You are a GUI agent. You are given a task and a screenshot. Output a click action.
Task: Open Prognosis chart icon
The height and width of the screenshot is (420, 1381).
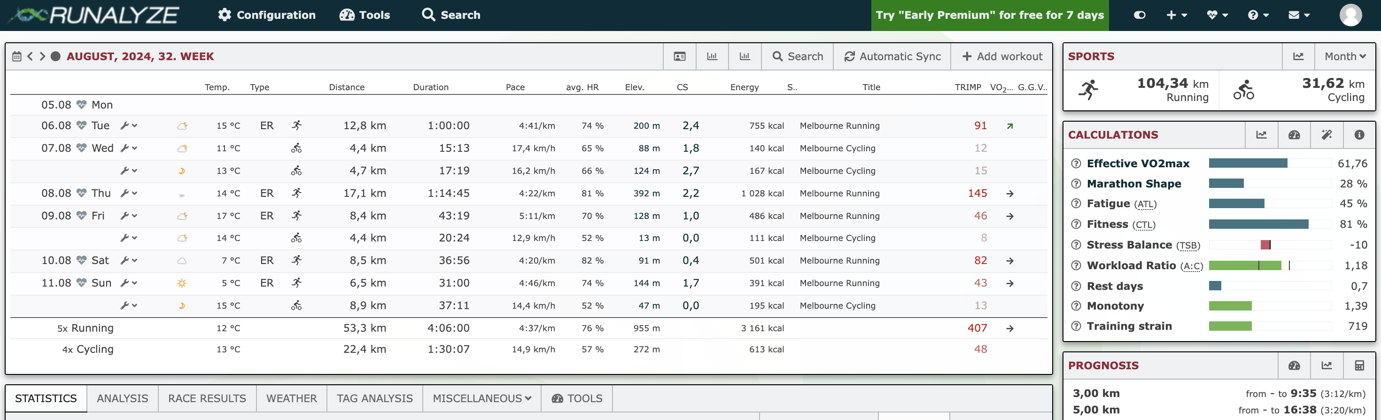[1327, 366]
